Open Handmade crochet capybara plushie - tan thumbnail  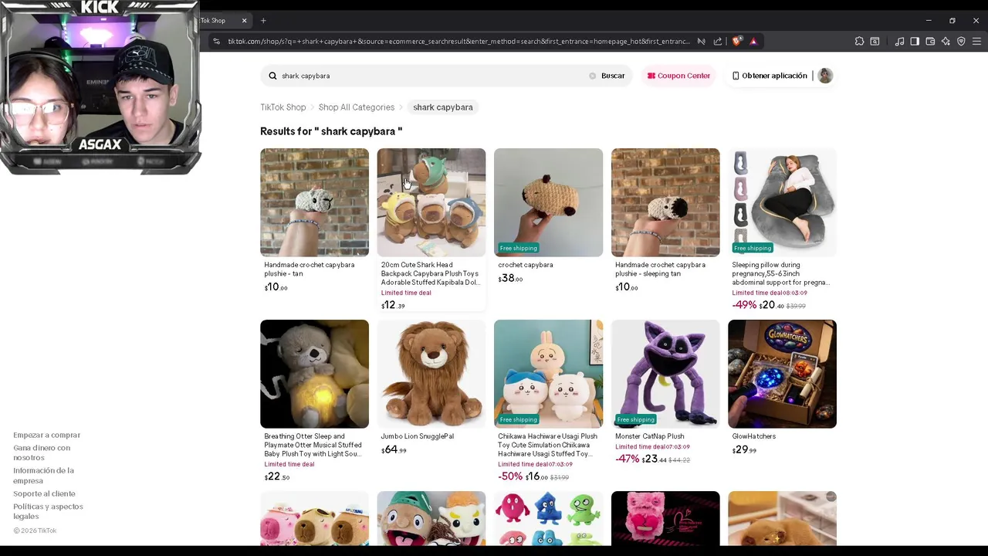coord(314,202)
